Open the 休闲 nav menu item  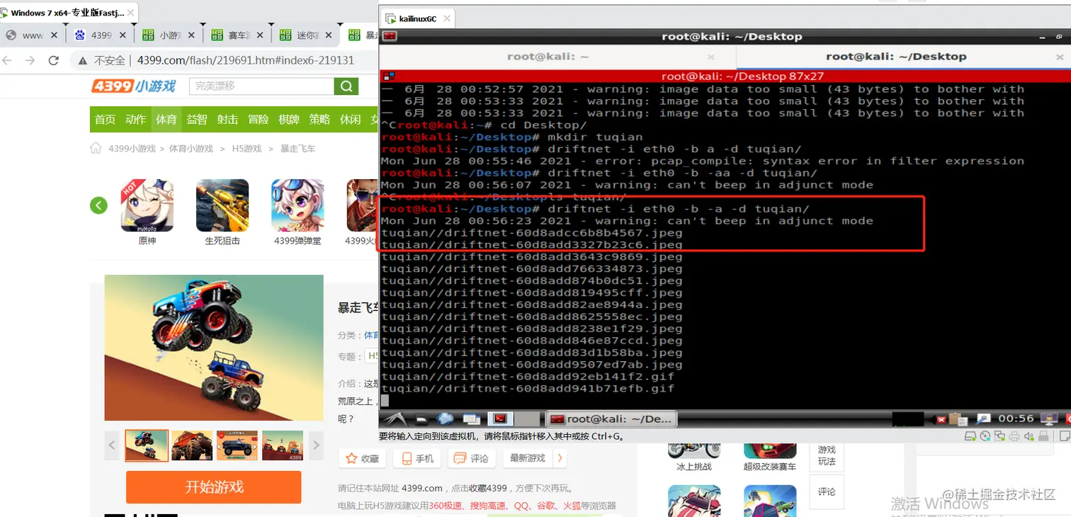351,120
